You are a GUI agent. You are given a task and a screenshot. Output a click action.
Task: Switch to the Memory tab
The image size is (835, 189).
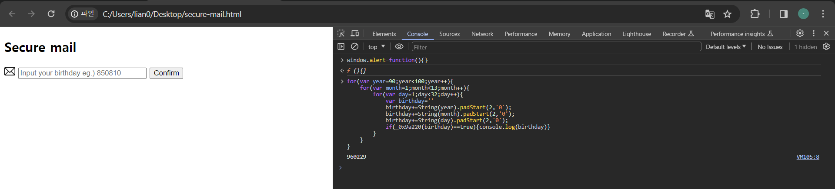(559, 34)
